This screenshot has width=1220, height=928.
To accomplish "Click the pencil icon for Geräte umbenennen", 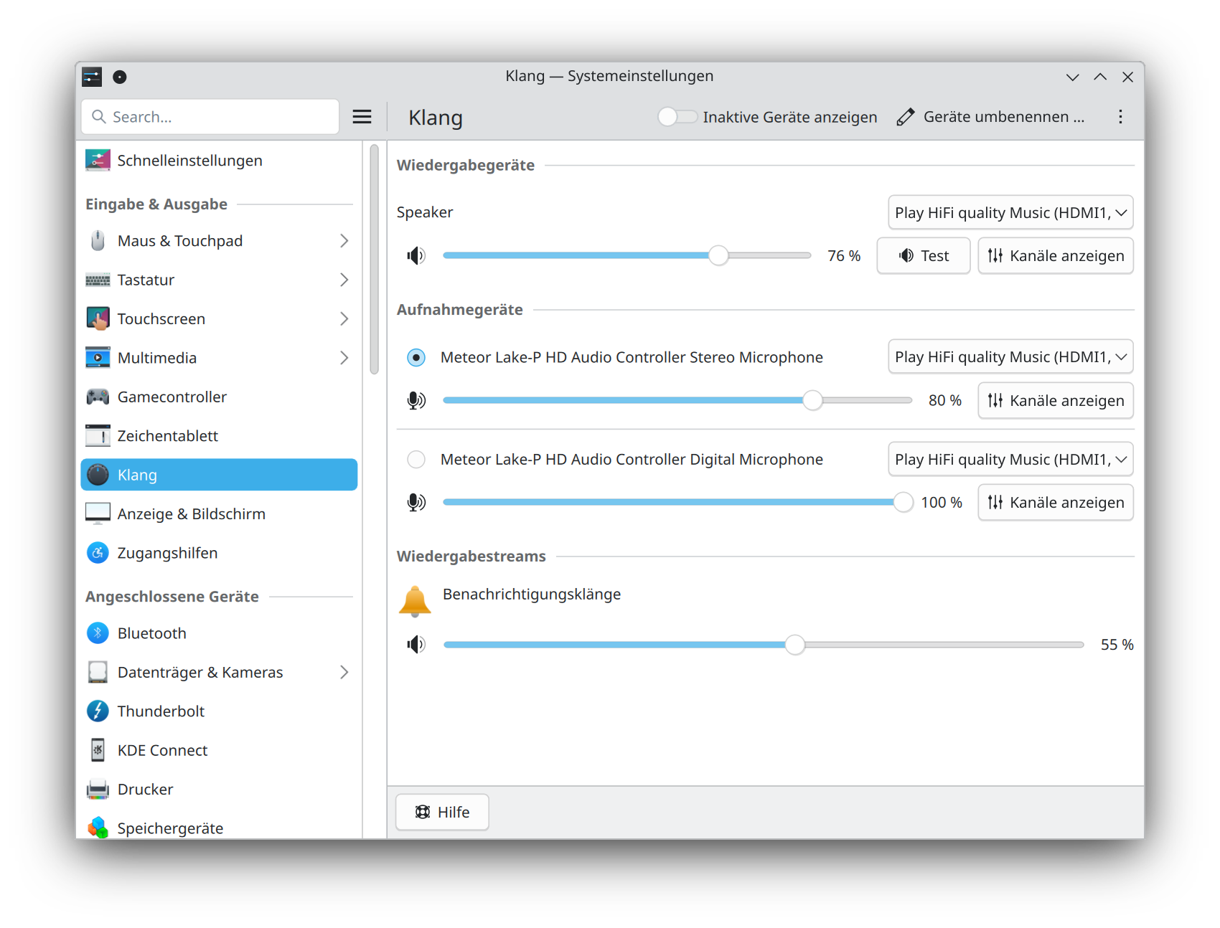I will pos(906,117).
